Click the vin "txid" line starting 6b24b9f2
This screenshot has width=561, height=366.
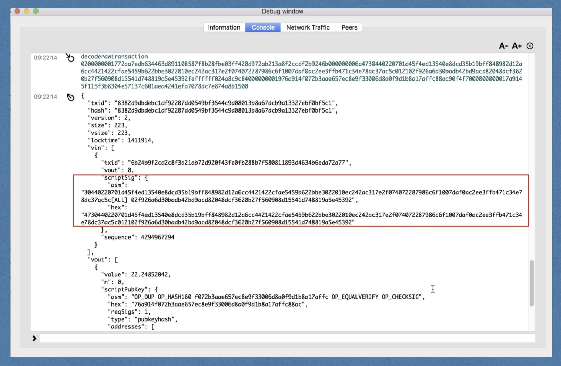(x=226, y=163)
